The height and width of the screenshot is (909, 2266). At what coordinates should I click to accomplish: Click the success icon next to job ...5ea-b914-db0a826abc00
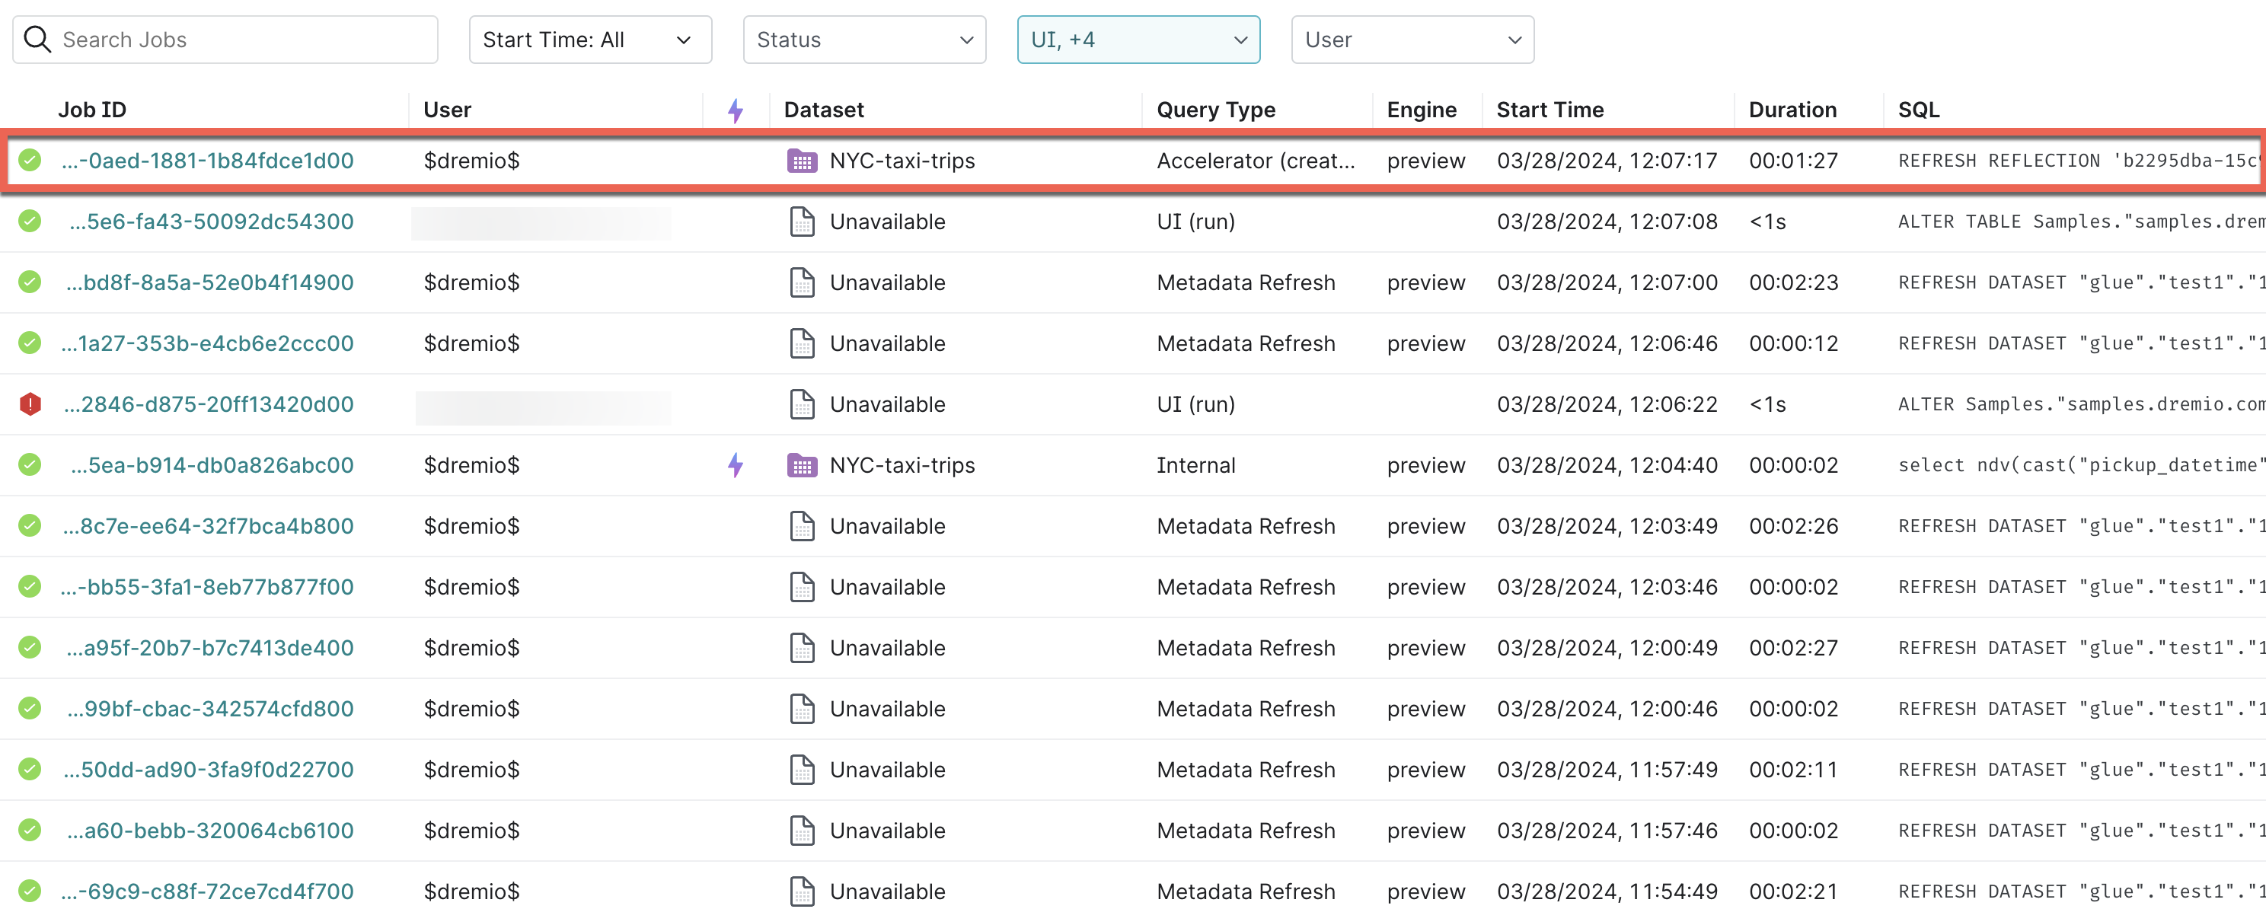(x=29, y=465)
